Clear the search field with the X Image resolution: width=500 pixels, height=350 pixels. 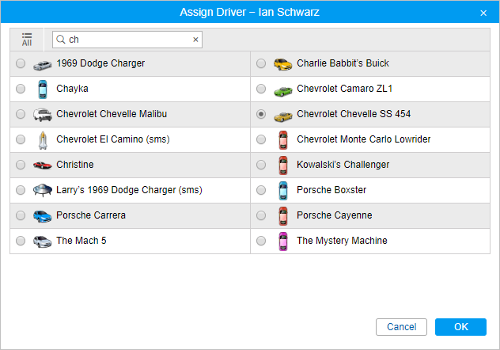tap(195, 40)
